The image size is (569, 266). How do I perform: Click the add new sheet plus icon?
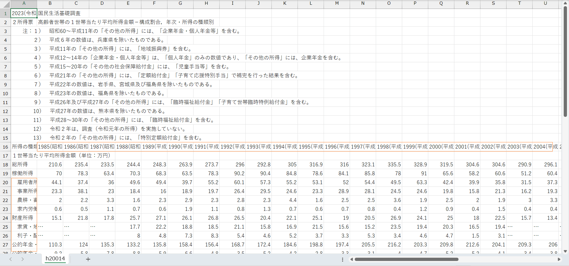88,259
